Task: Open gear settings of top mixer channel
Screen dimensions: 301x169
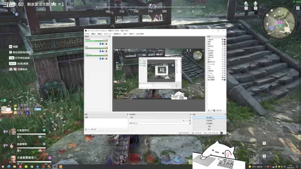Action: 106,44
